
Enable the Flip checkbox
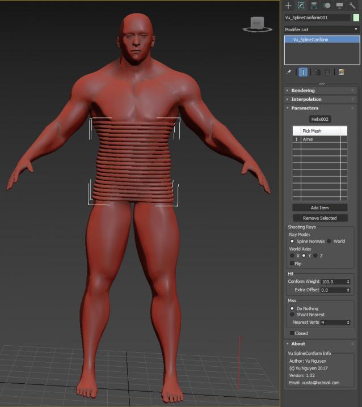pyautogui.click(x=292, y=264)
